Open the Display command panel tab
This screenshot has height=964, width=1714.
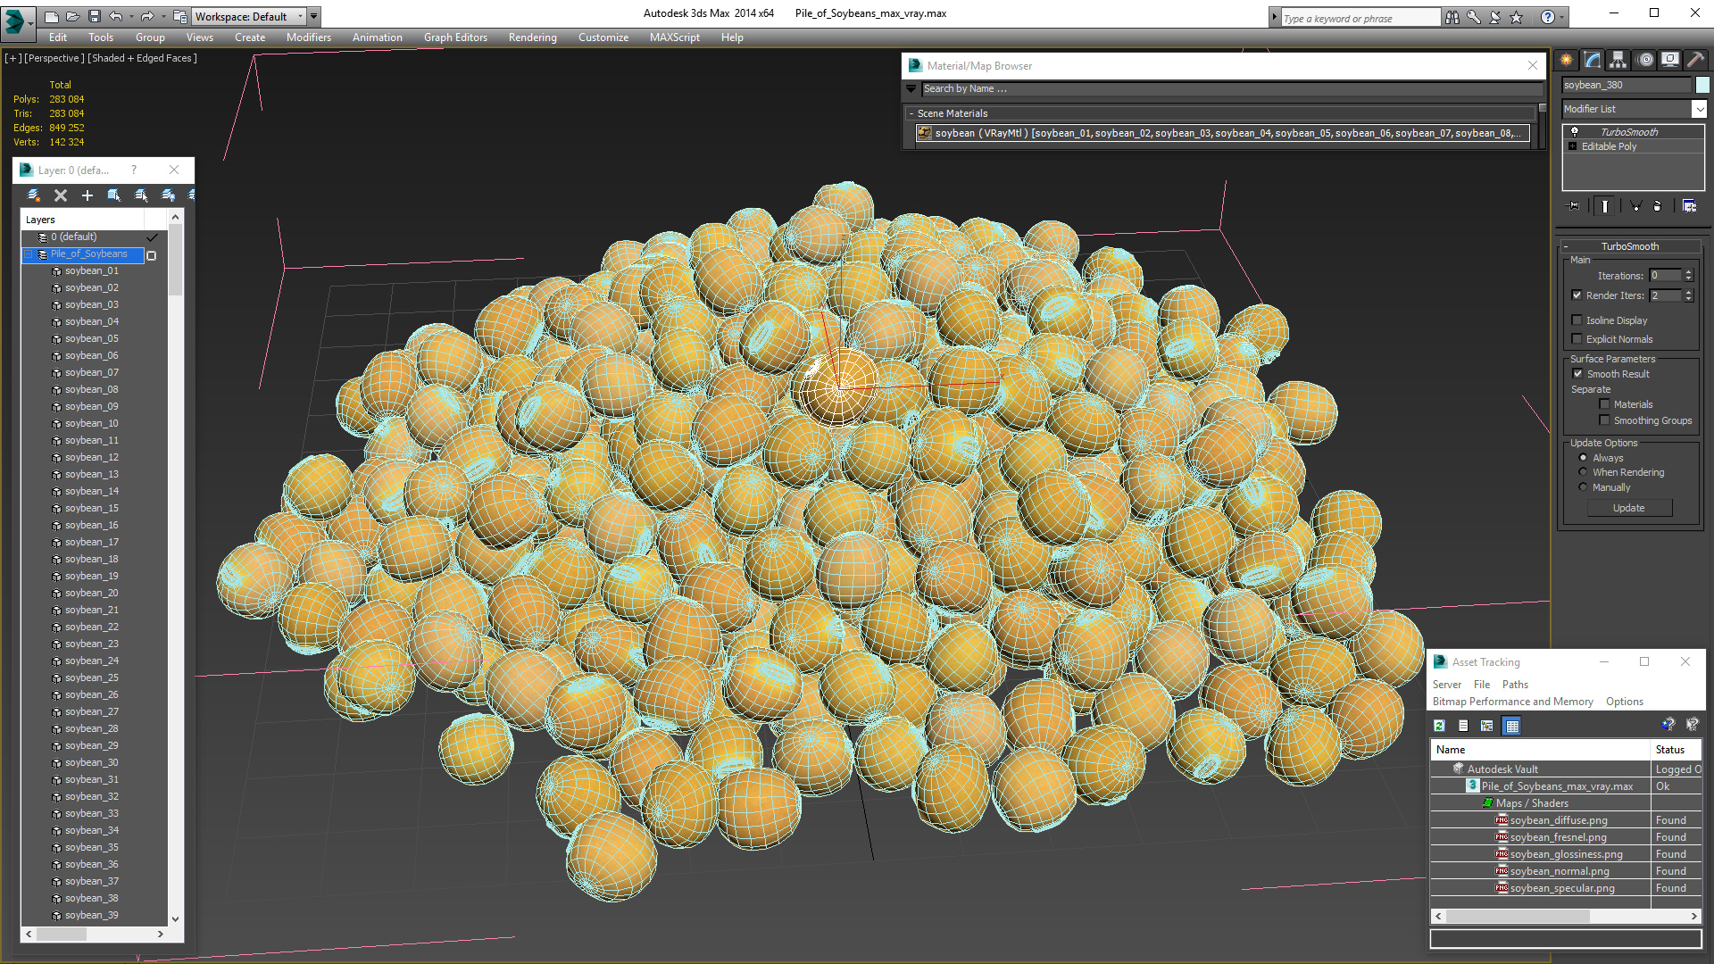[1670, 60]
